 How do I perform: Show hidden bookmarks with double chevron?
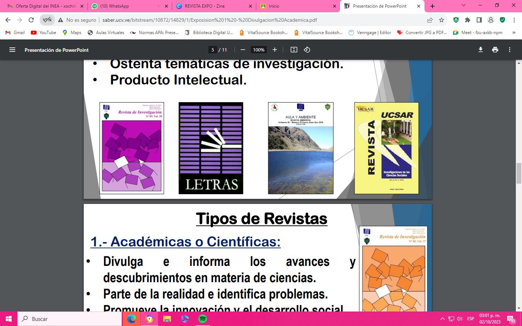click(x=514, y=32)
